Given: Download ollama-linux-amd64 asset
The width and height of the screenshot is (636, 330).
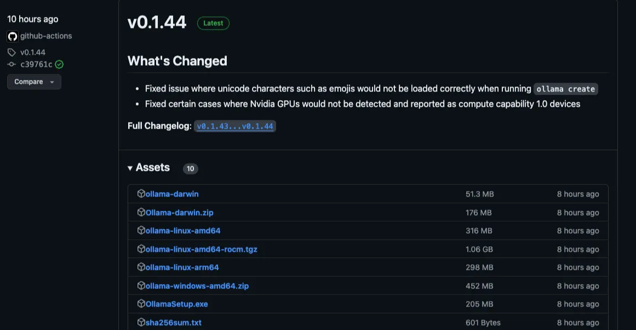Looking at the screenshot, I should 183,231.
